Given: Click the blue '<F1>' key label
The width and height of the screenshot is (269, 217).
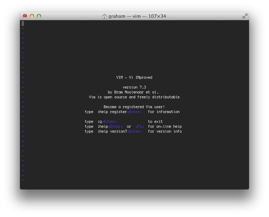Looking at the screenshot, I should pyautogui.click(x=140, y=127).
